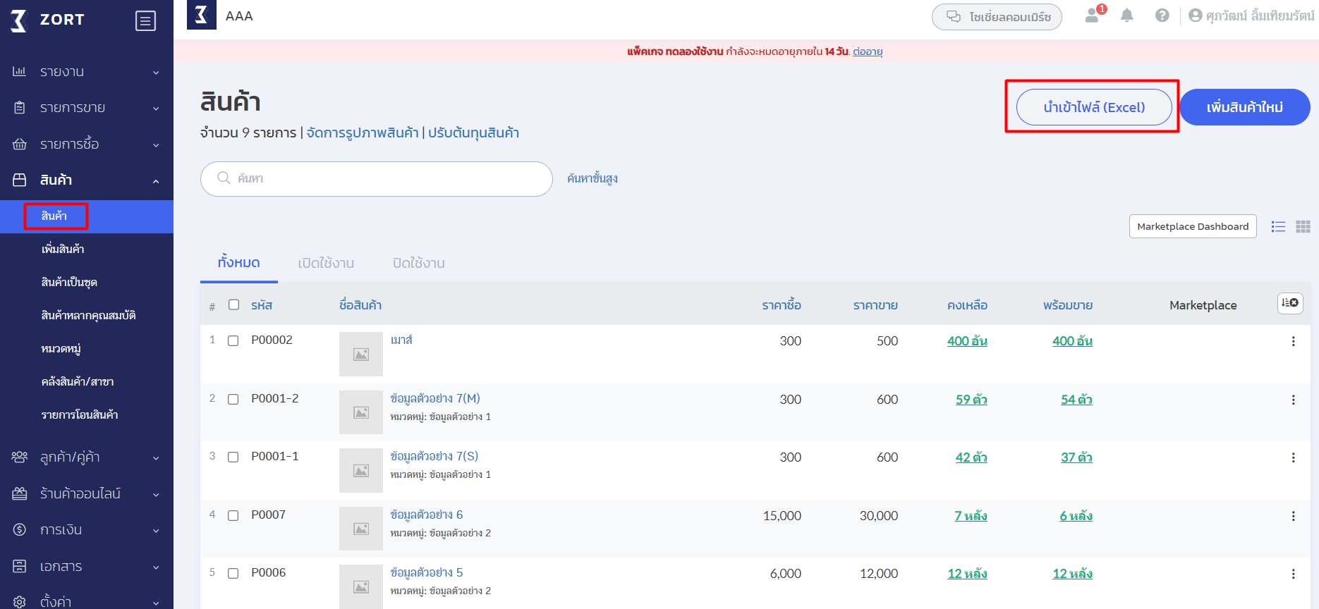1319x609 pixels.
Task: Switch to list view layout
Action: tap(1278, 227)
